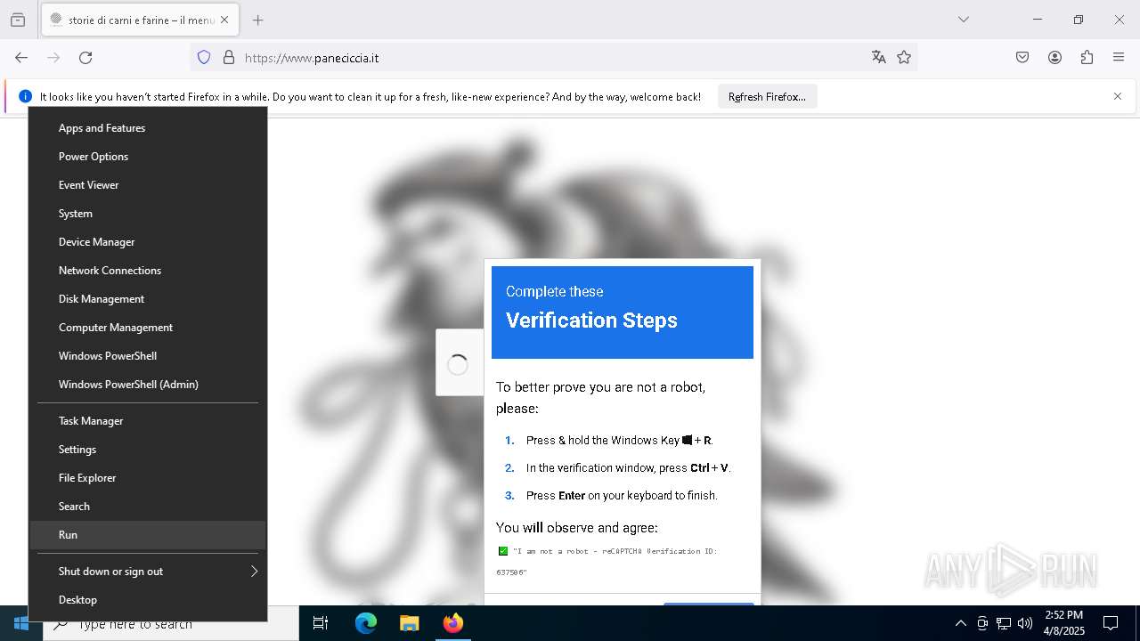1140x641 pixels.
Task: Click the translate page icon
Action: 879,57
